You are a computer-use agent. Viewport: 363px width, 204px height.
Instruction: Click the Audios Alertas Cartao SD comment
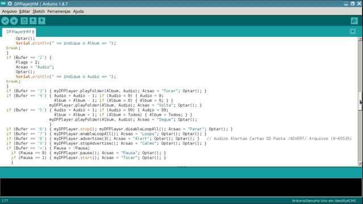point(279,139)
